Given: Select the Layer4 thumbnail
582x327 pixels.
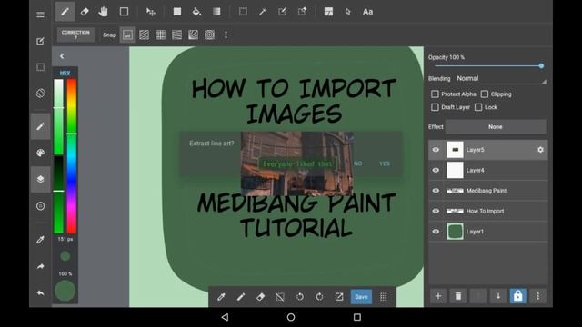Looking at the screenshot, I should (x=455, y=170).
